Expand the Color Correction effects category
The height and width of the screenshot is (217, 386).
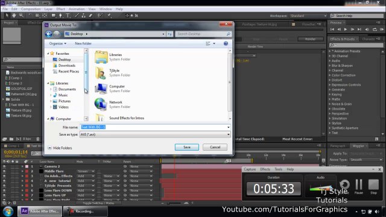coord(330,75)
